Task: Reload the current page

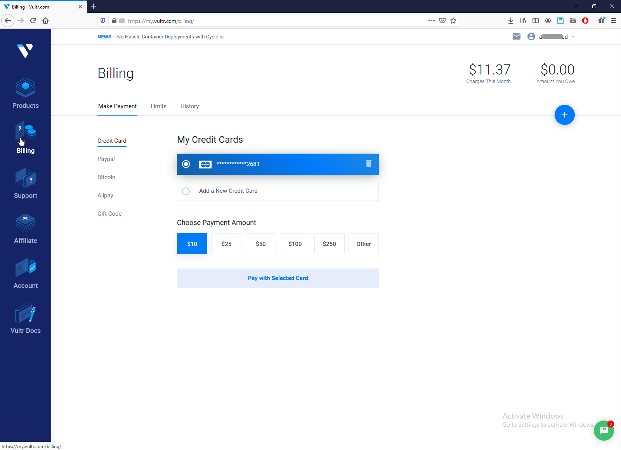Action: point(33,21)
